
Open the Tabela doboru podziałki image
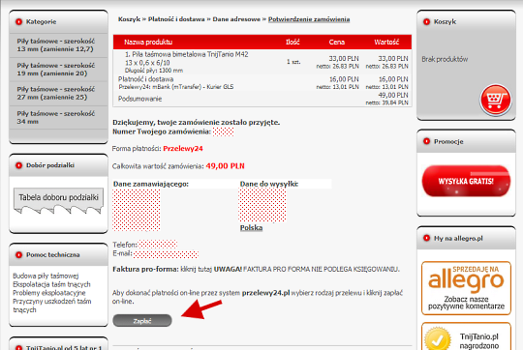[x=58, y=201]
